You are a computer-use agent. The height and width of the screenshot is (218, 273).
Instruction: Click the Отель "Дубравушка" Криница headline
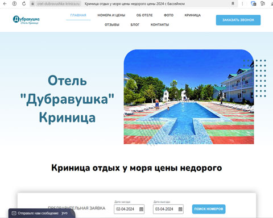pyautogui.click(x=67, y=99)
